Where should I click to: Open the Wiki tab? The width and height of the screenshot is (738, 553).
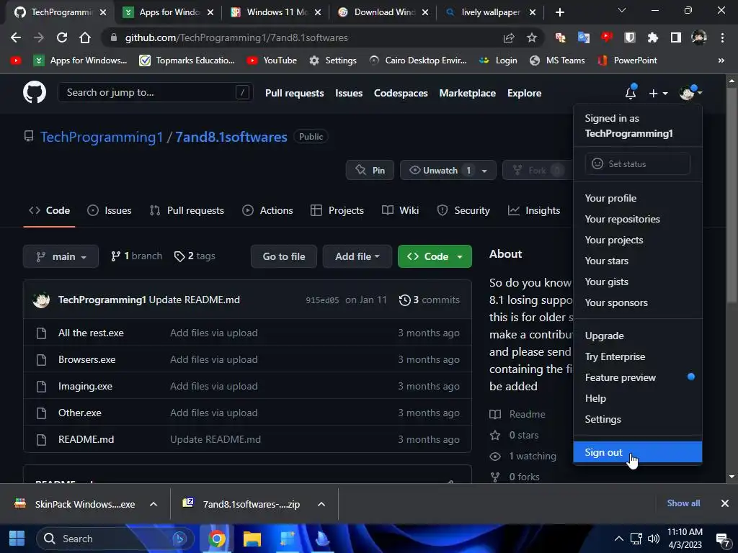coord(400,210)
